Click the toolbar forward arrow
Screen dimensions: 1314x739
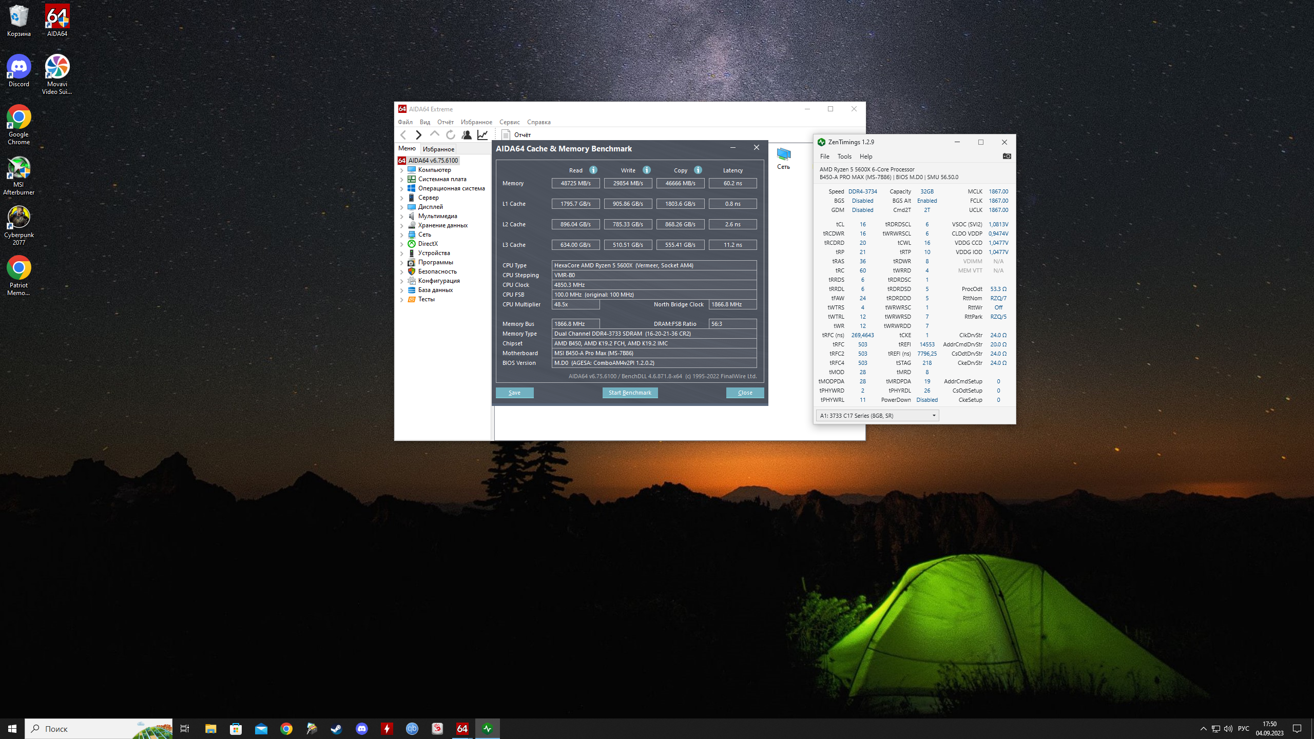coord(419,134)
